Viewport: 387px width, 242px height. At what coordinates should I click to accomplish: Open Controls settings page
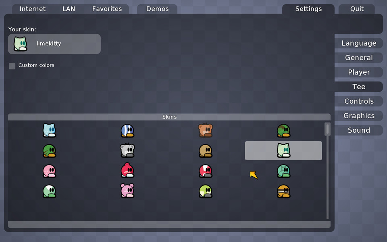359,101
